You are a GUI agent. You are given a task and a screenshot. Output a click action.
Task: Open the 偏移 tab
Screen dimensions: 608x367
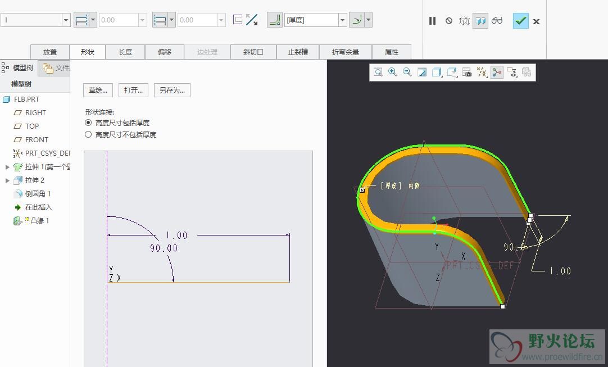165,52
